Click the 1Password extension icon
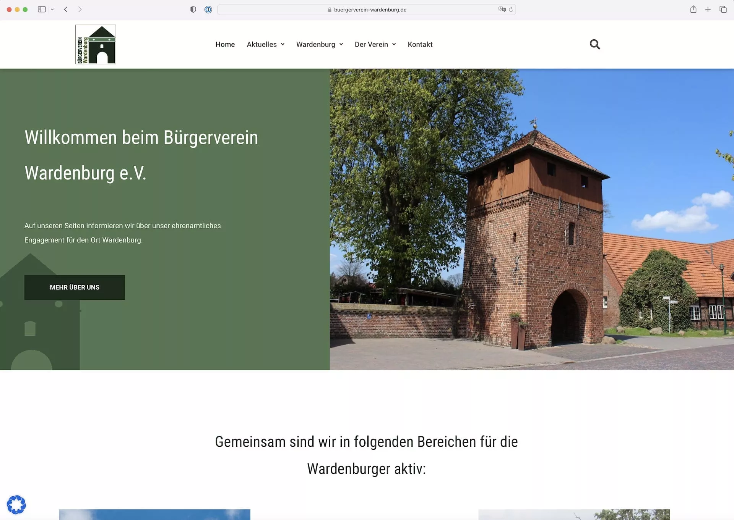 (208, 10)
